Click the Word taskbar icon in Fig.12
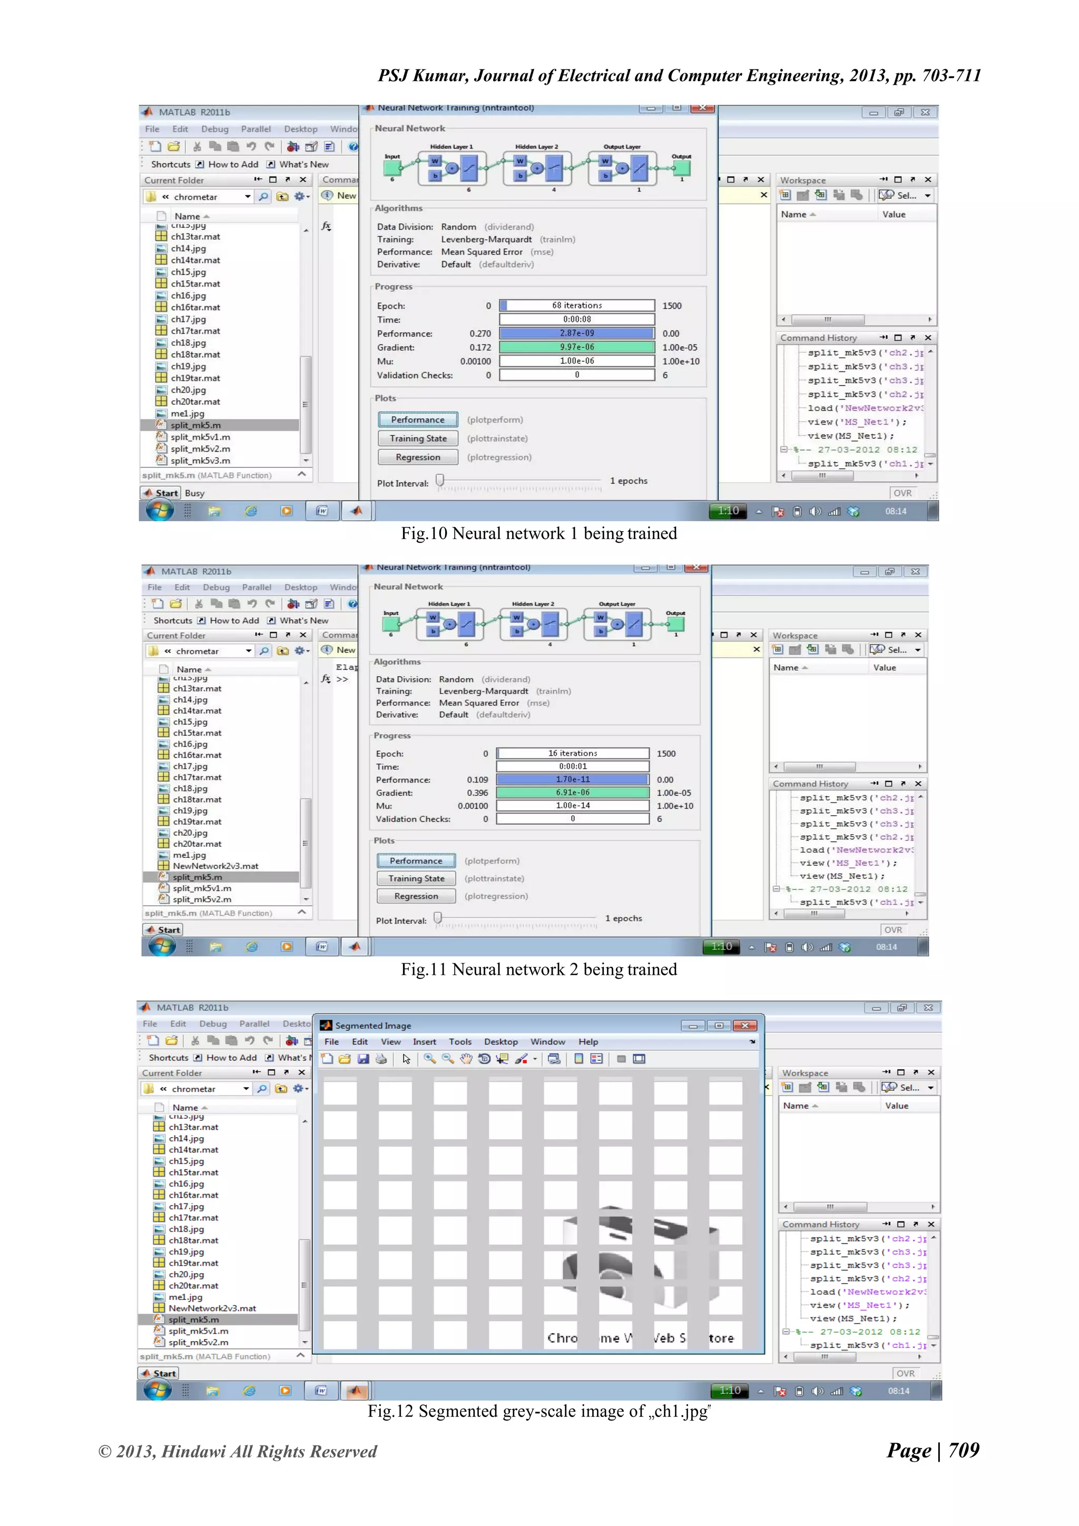The width and height of the screenshot is (1079, 1526). [x=321, y=1391]
